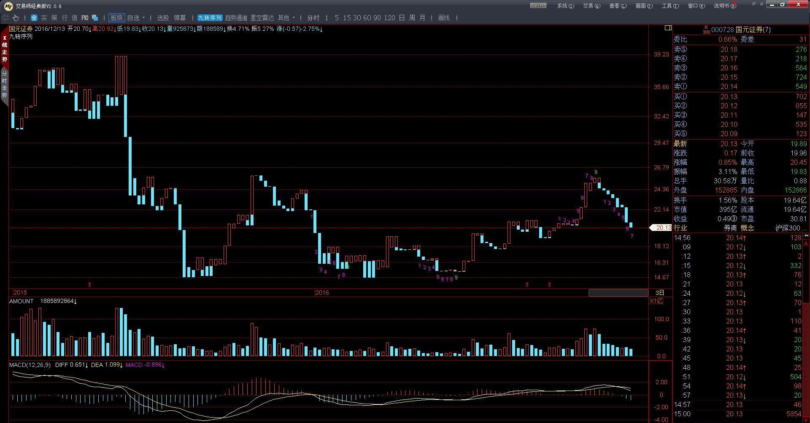
Task: Select the 120 minute period
Action: pos(389,18)
